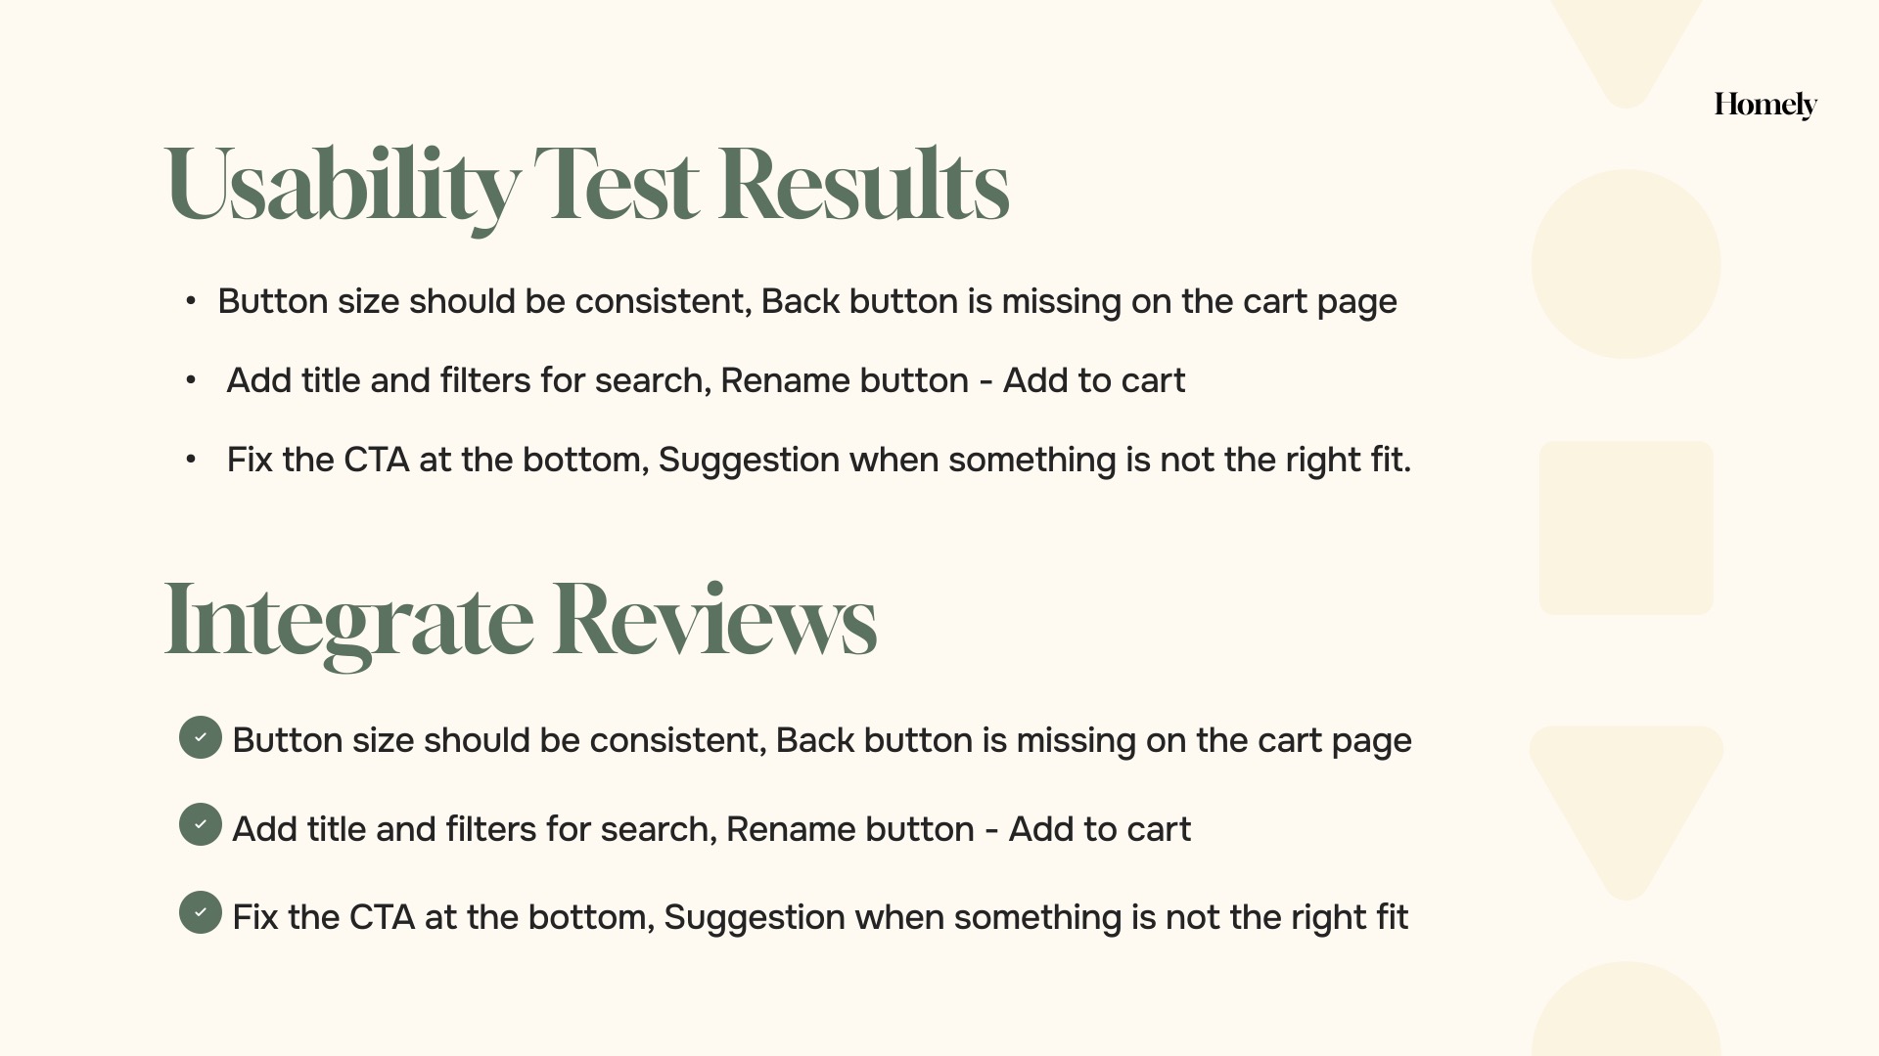Select the cut-off triangle shape at the top edge
Screen dimensions: 1879x1056
[x=1626, y=44]
